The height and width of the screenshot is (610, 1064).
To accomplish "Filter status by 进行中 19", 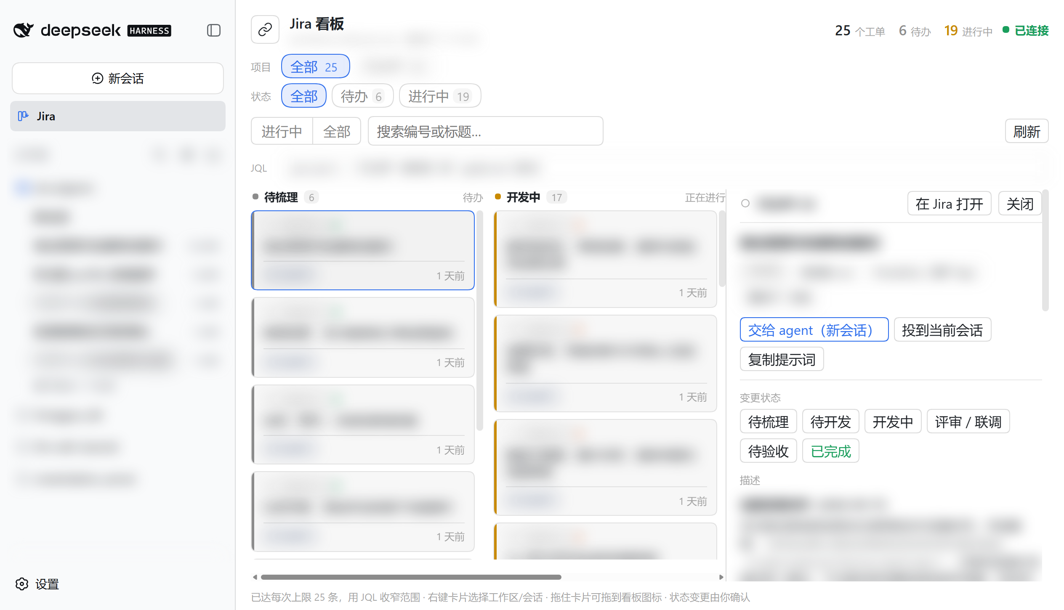I will click(x=440, y=96).
